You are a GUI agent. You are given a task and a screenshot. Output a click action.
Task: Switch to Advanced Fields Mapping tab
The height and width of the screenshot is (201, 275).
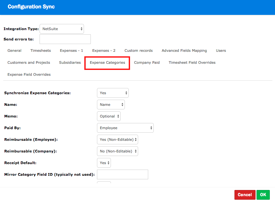(184, 50)
